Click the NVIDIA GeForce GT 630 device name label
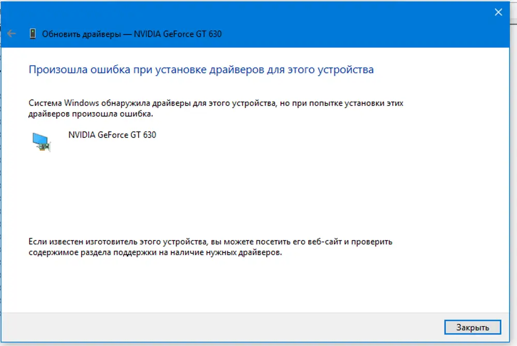This screenshot has width=517, height=346. (x=112, y=135)
